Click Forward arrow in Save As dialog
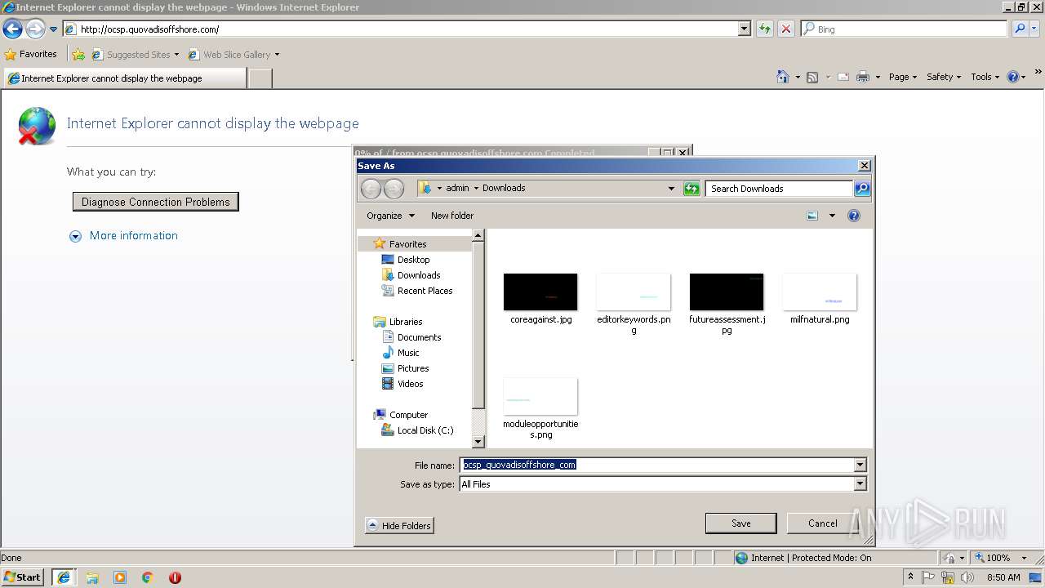The width and height of the screenshot is (1045, 588). (394, 189)
